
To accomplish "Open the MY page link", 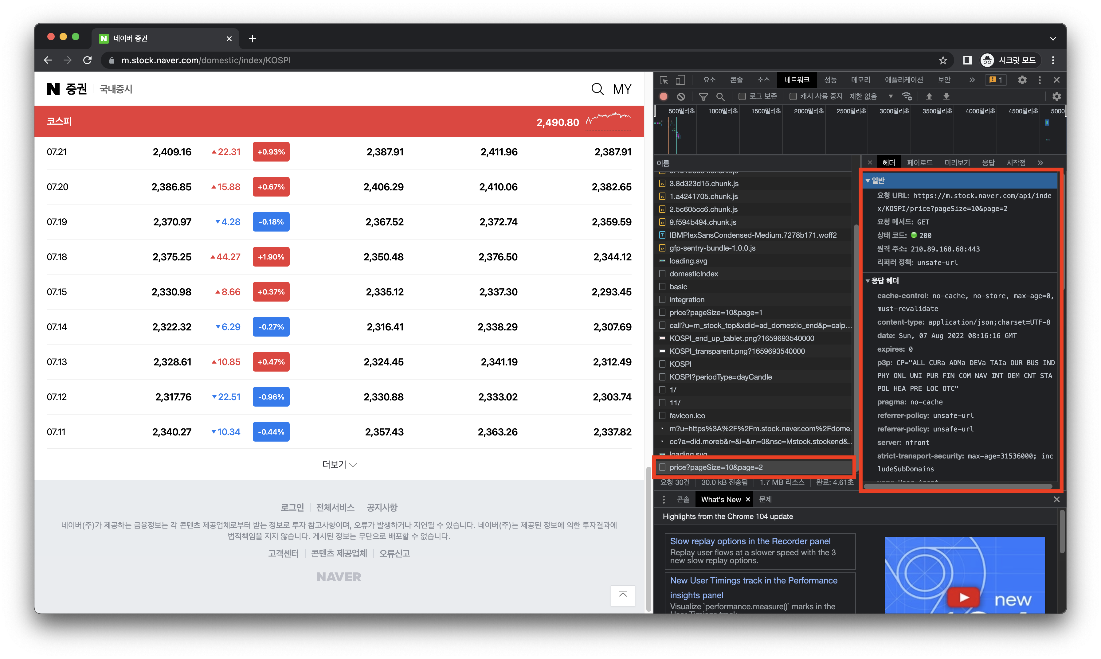I will point(622,89).
